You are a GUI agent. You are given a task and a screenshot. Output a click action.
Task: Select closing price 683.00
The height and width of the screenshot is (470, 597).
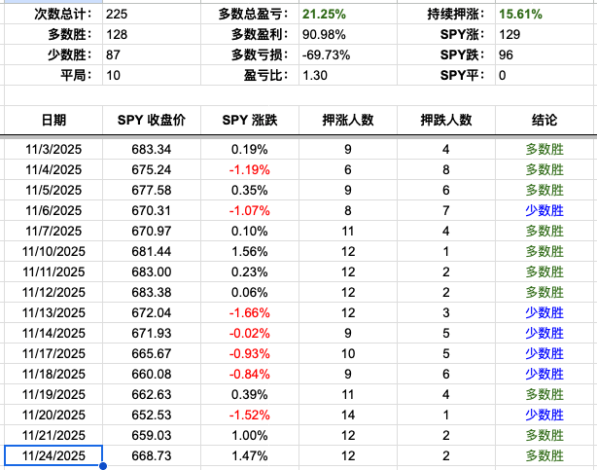pos(151,271)
